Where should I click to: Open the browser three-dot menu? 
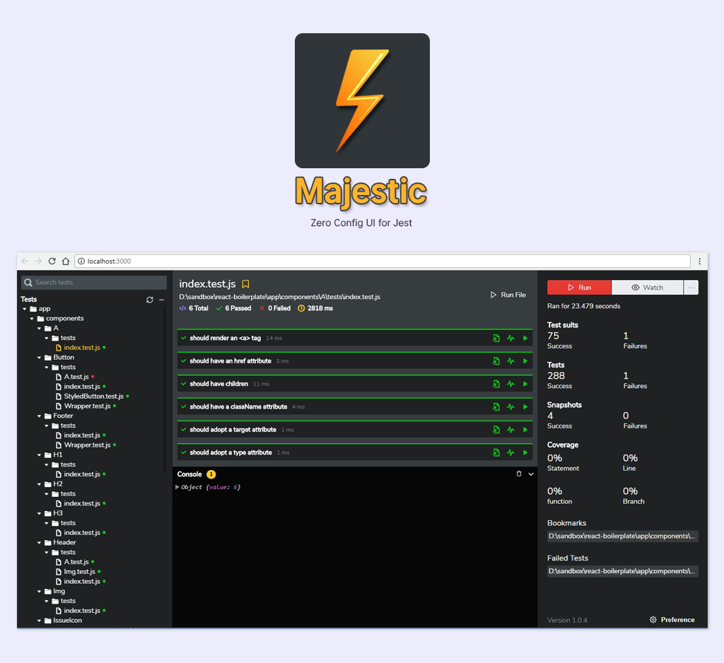(x=699, y=262)
